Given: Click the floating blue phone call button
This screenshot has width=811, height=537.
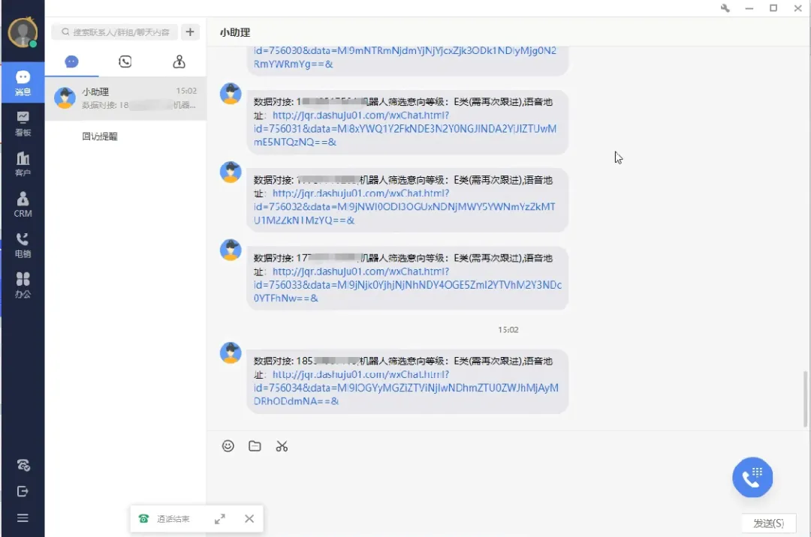Looking at the screenshot, I should pos(752,477).
